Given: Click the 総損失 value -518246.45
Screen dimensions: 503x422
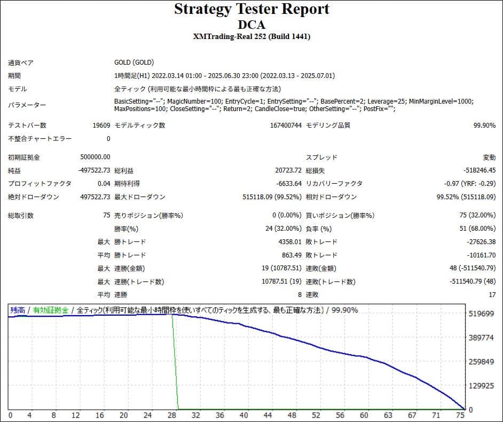Looking at the screenshot, I should coord(480,170).
